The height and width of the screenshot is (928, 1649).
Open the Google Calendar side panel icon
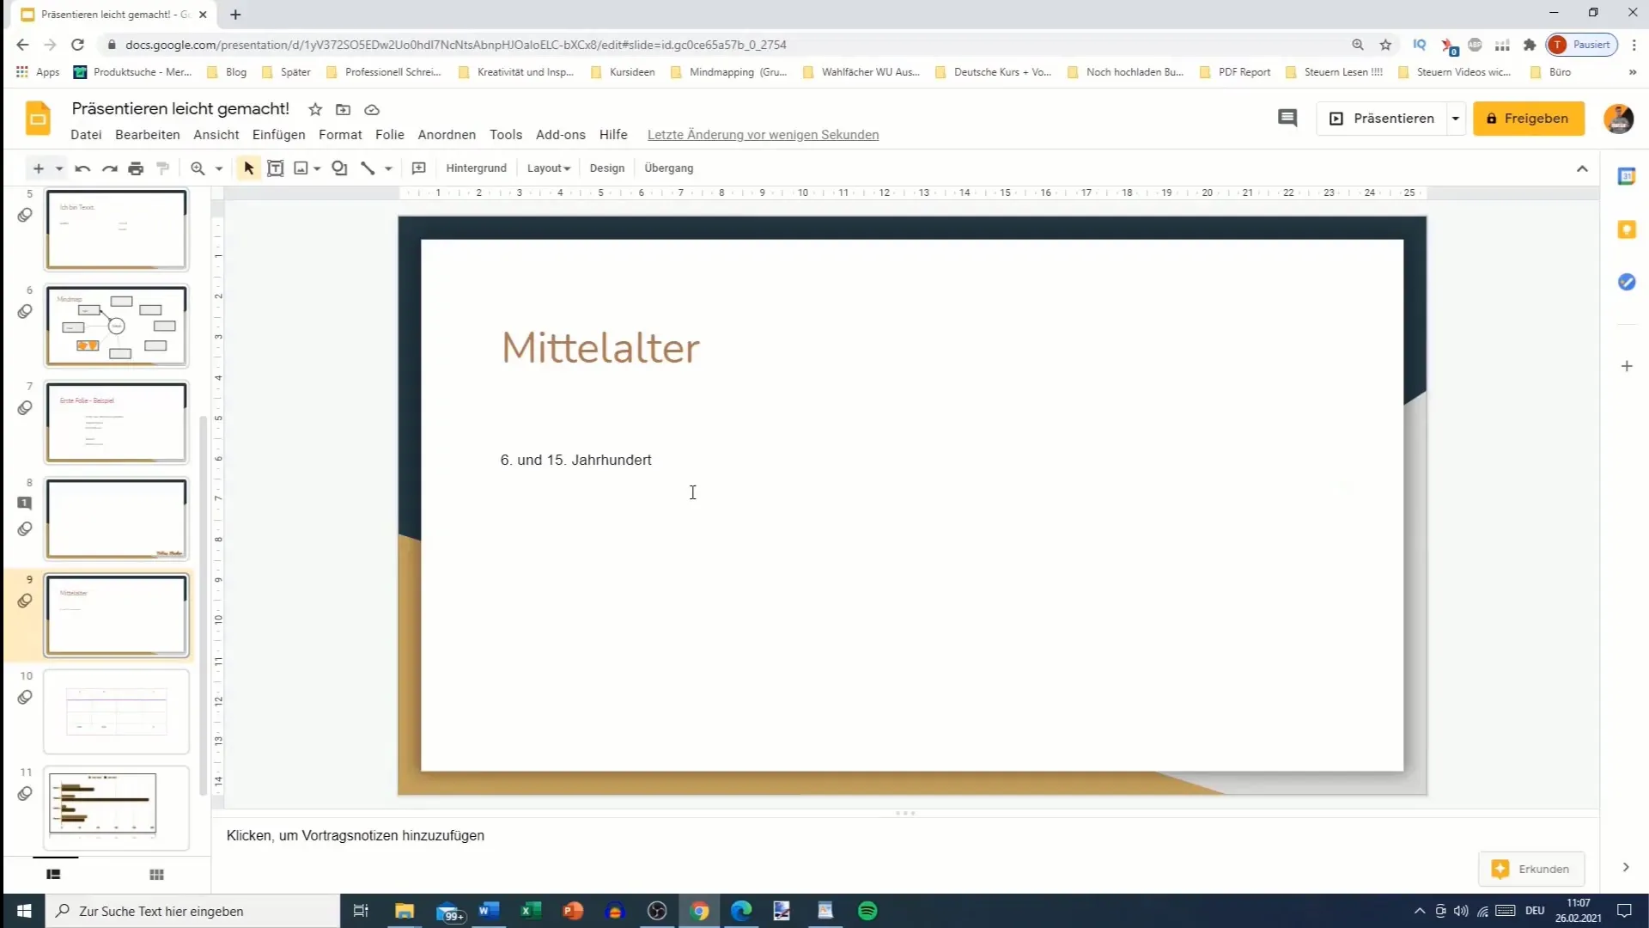[1626, 176]
